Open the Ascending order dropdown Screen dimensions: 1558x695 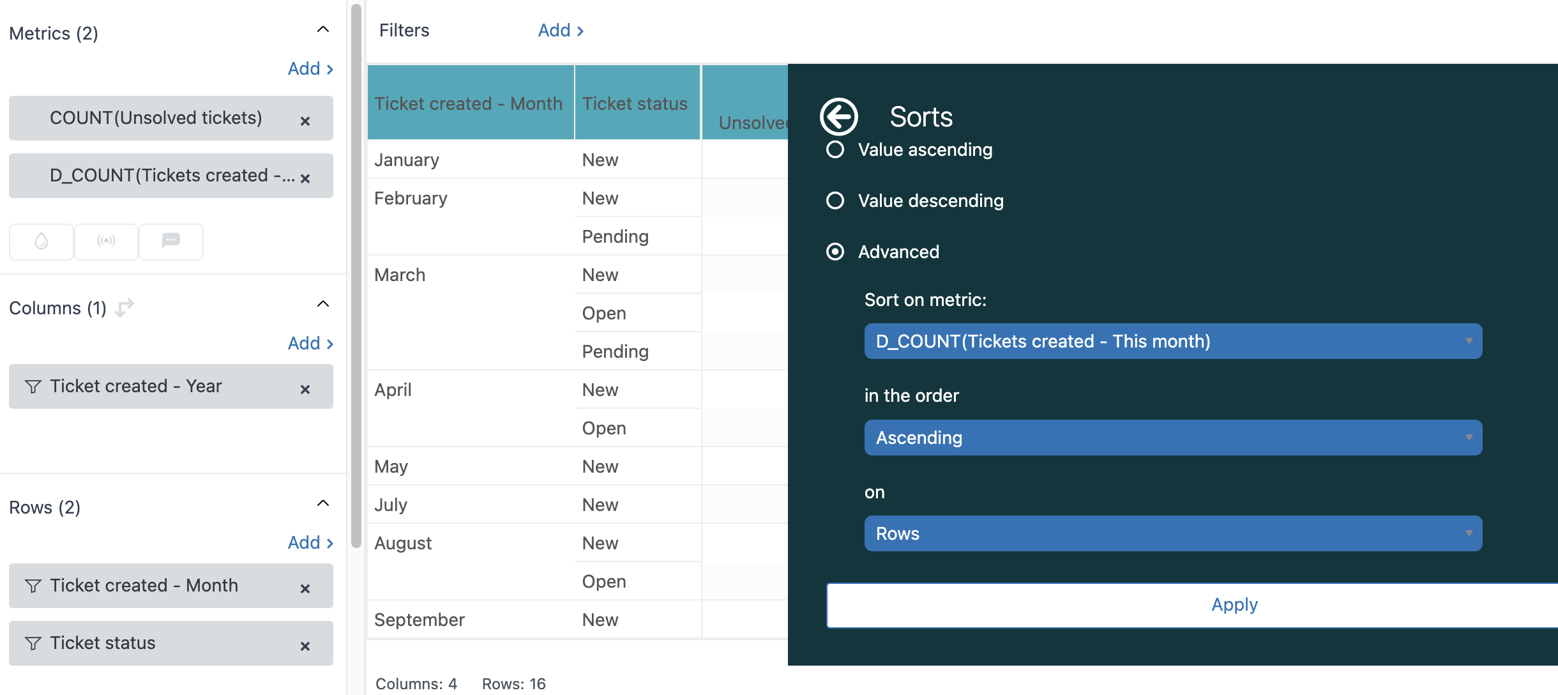tap(1173, 438)
